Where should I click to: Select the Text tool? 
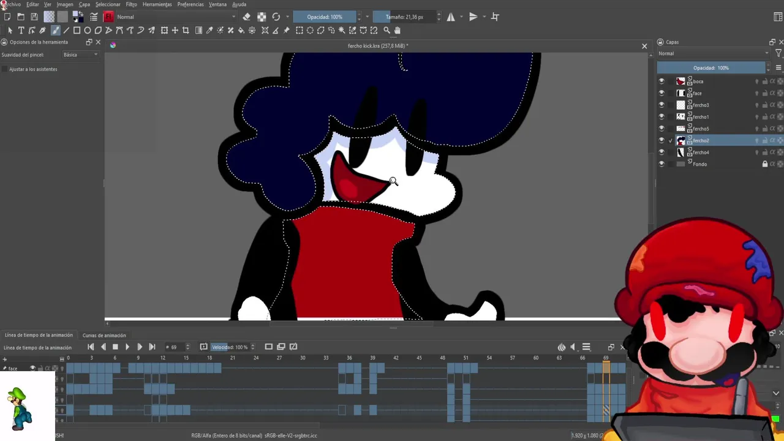21,30
